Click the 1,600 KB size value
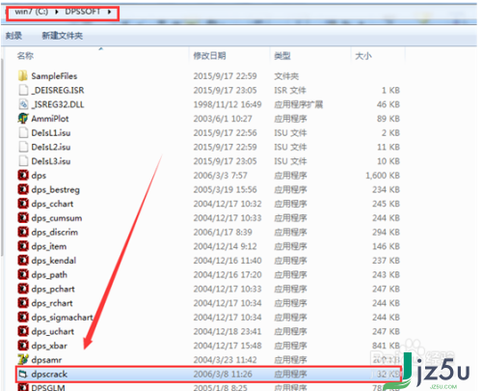Image resolution: width=482 pixels, height=391 pixels. (x=383, y=176)
